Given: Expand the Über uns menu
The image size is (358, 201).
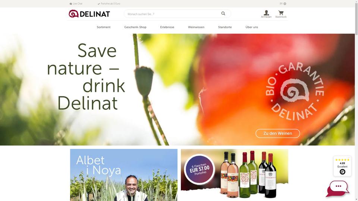Looking at the screenshot, I should [252, 27].
